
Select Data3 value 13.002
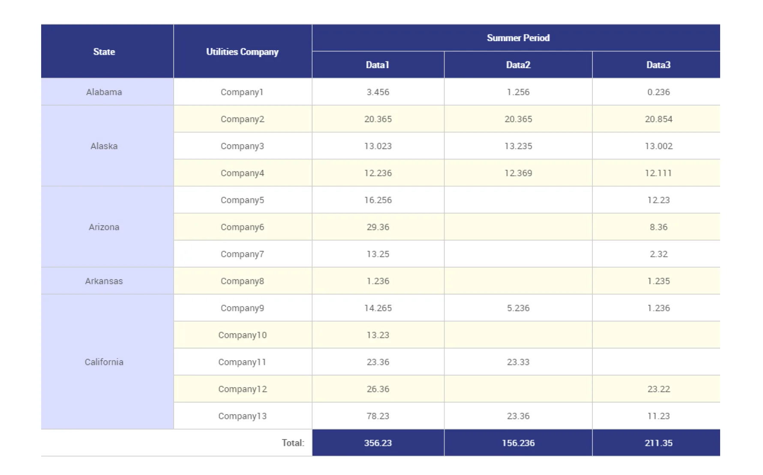[656, 146]
